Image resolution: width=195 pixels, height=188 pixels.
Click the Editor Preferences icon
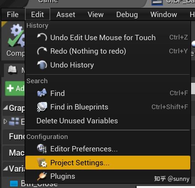pos(42,149)
